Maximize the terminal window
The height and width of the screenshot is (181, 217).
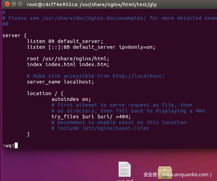[x=20, y=5]
